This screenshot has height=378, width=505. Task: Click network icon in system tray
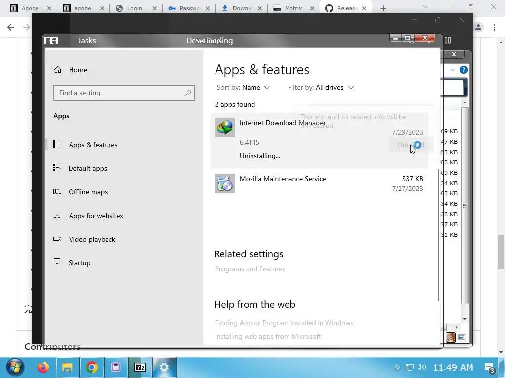coord(410,367)
